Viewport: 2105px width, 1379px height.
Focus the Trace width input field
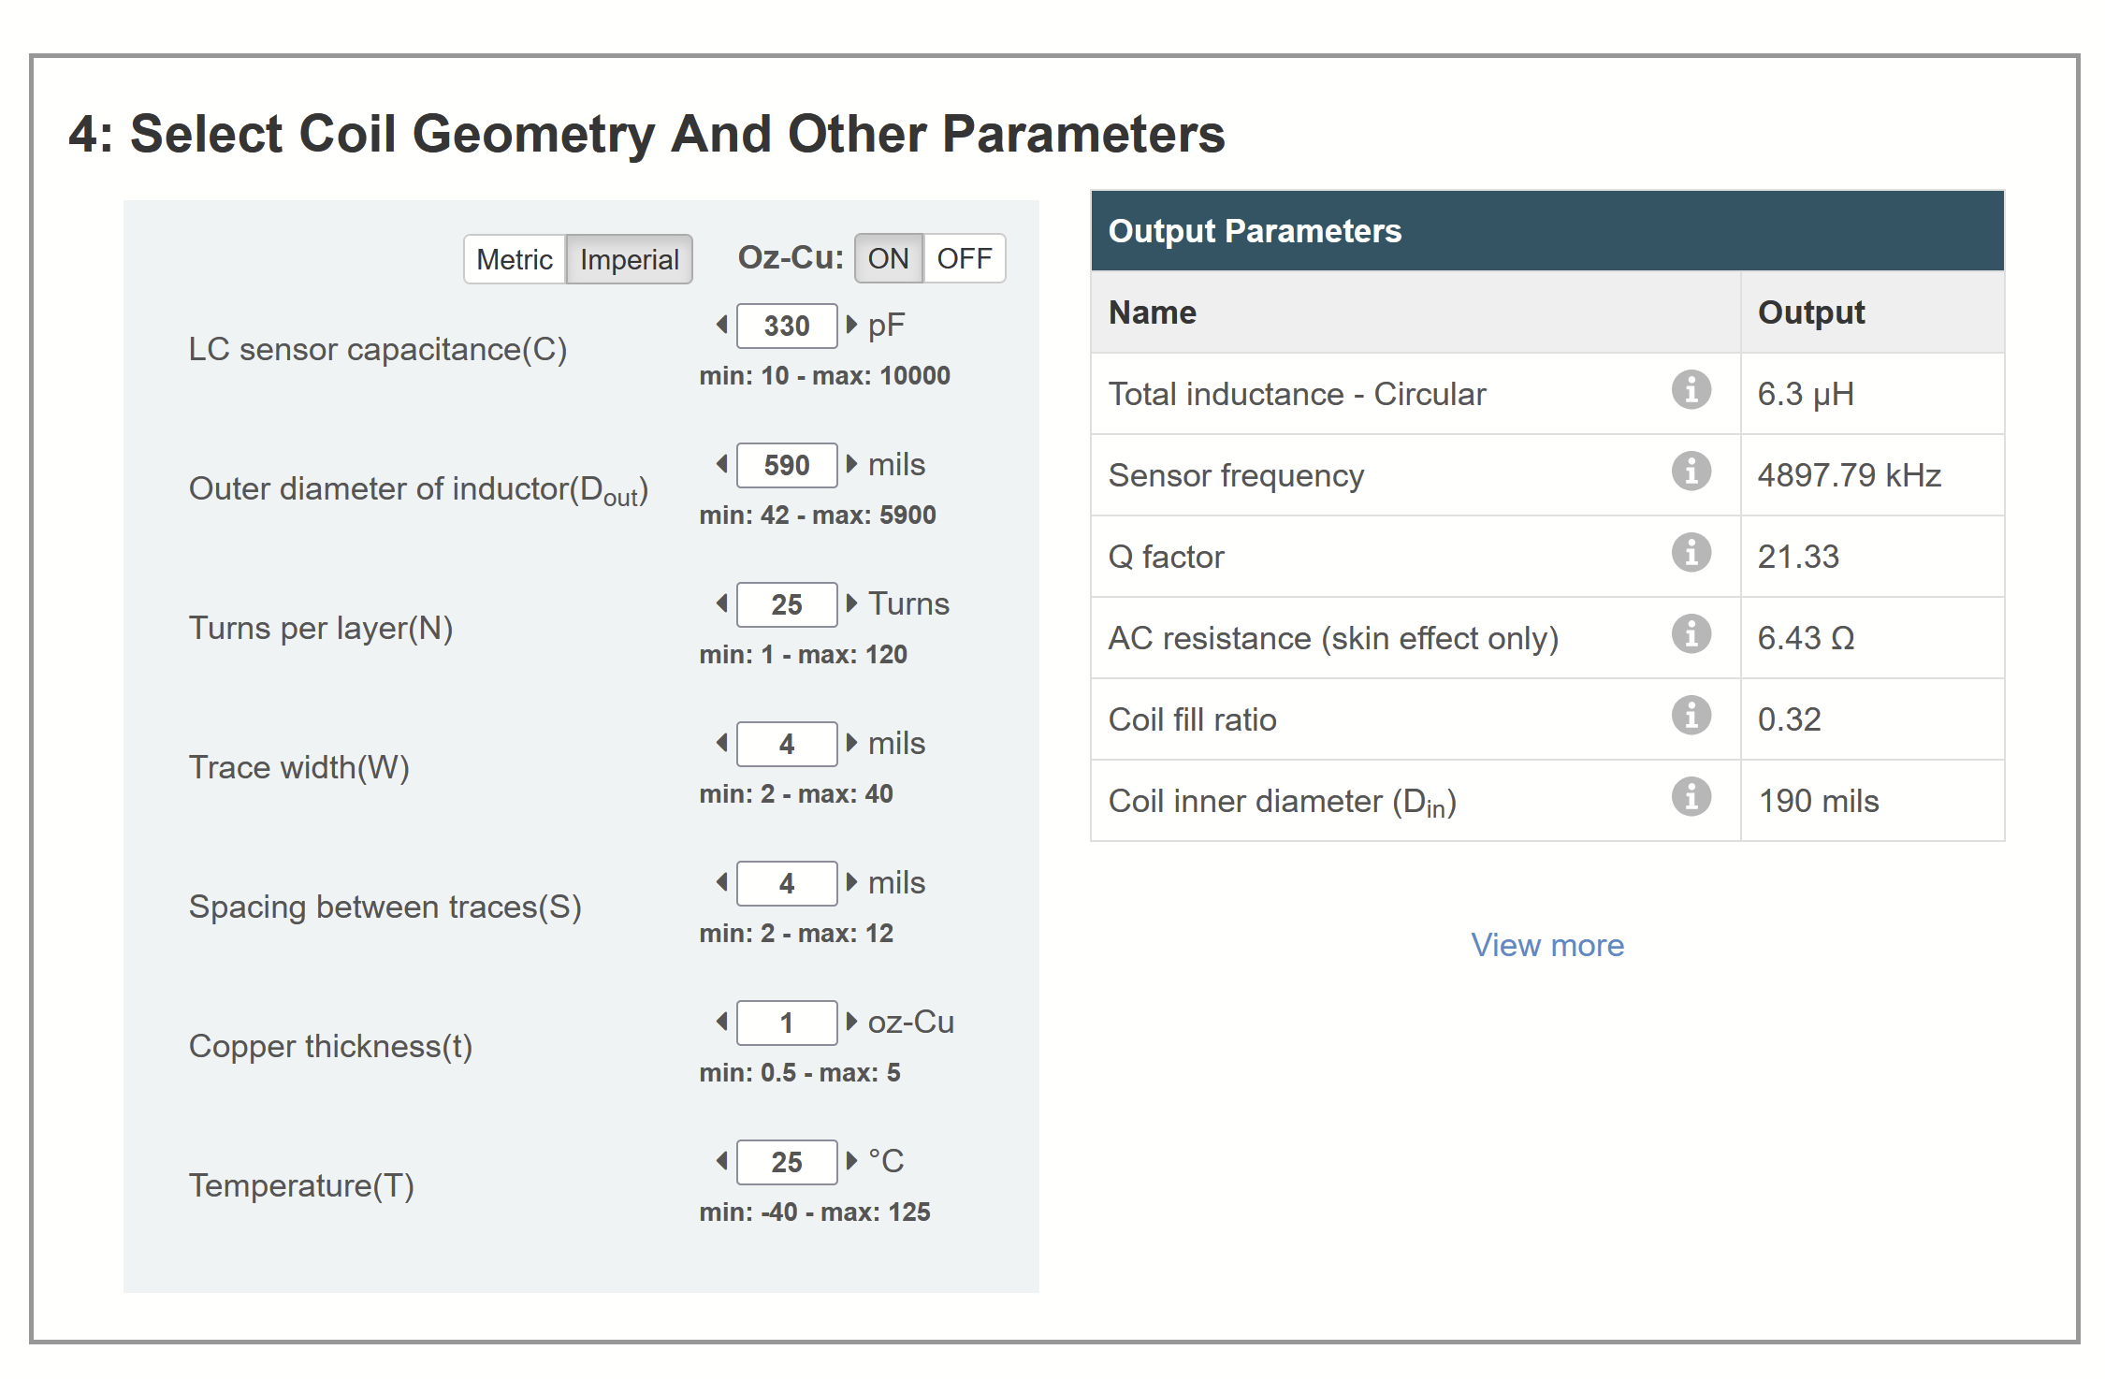coord(787,744)
